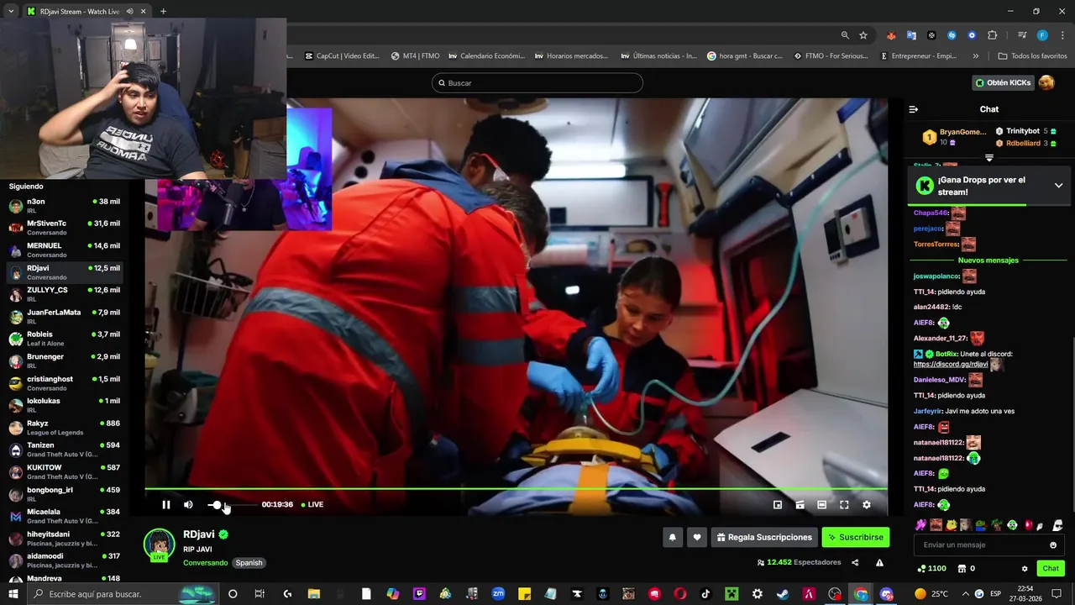Open player settings gear icon
The height and width of the screenshot is (605, 1075).
pyautogui.click(x=867, y=504)
